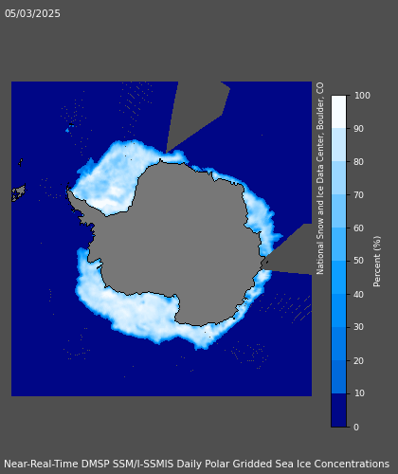
Task: Click the 100 tick label on colorbar
Action: pos(362,96)
